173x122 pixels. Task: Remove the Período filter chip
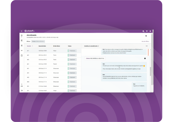tap(44, 42)
